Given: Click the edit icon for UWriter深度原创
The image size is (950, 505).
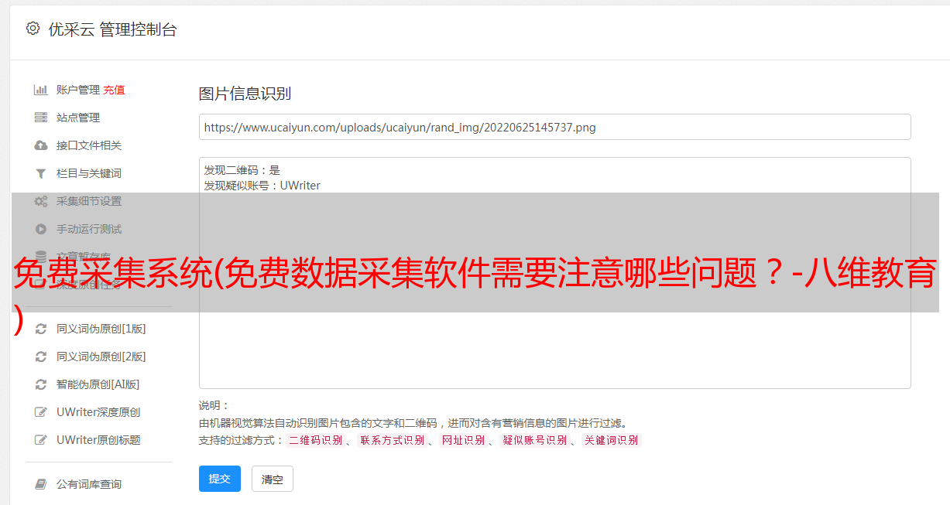Looking at the screenshot, I should click(x=41, y=412).
